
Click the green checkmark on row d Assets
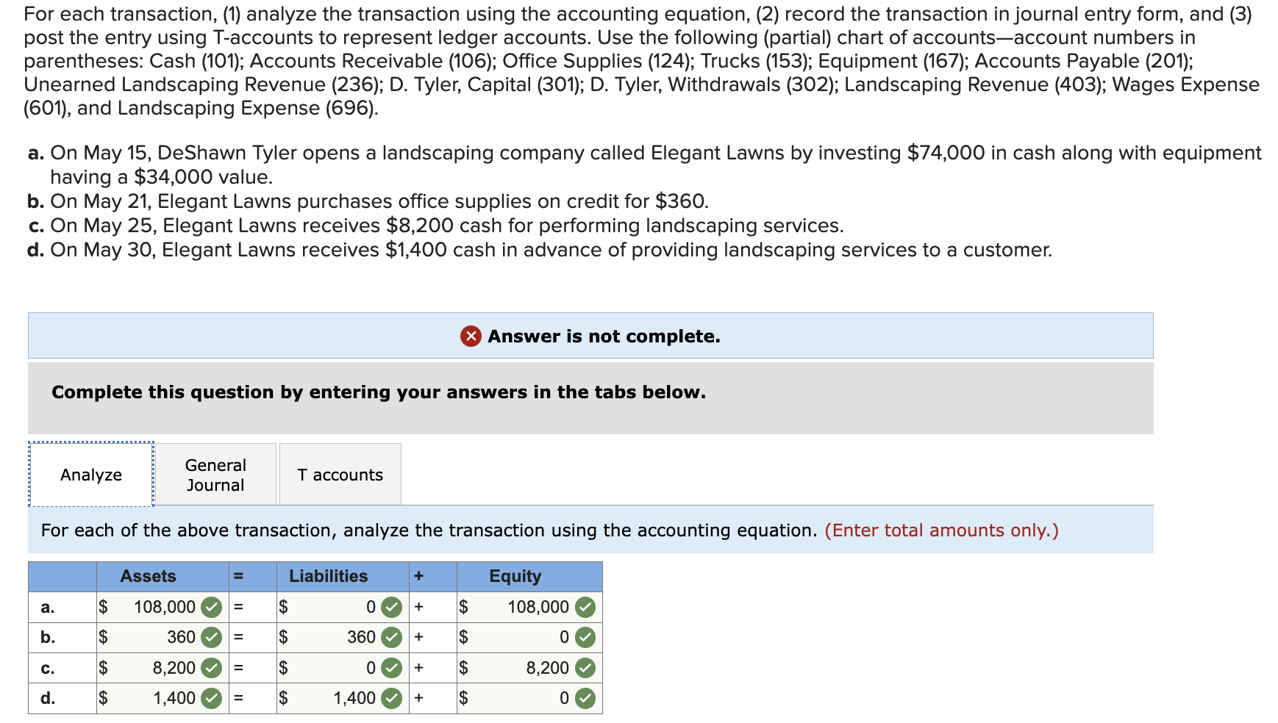coord(212,697)
